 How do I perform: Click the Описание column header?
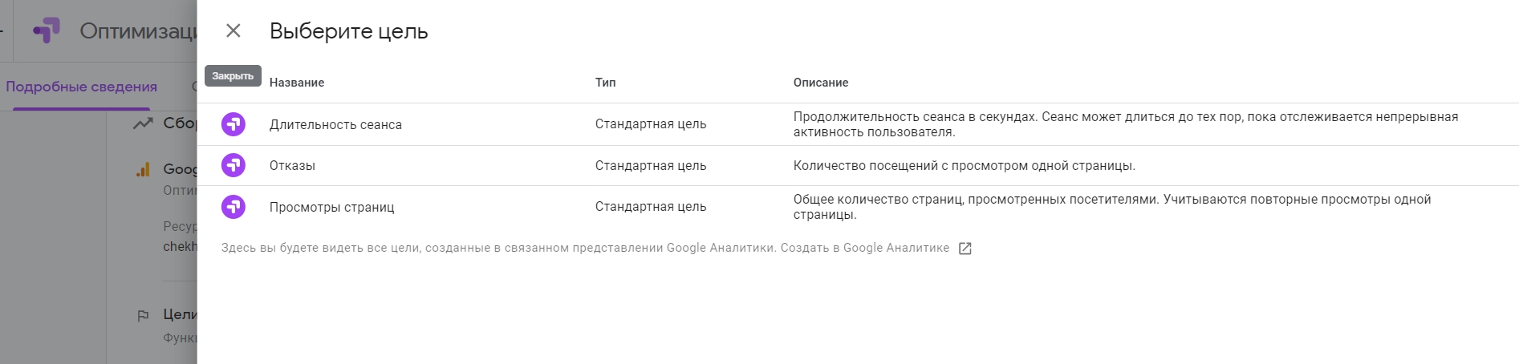click(x=821, y=83)
